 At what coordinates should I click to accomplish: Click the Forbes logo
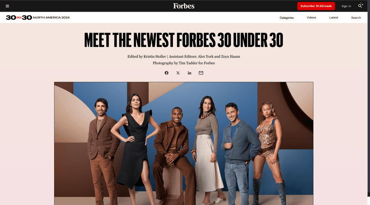pyautogui.click(x=184, y=6)
